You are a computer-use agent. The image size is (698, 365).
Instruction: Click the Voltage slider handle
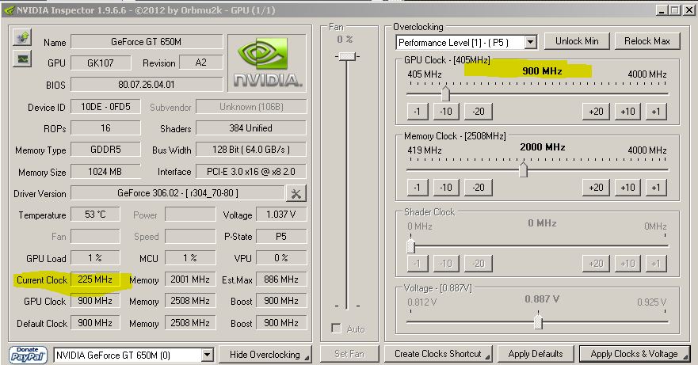tap(539, 321)
